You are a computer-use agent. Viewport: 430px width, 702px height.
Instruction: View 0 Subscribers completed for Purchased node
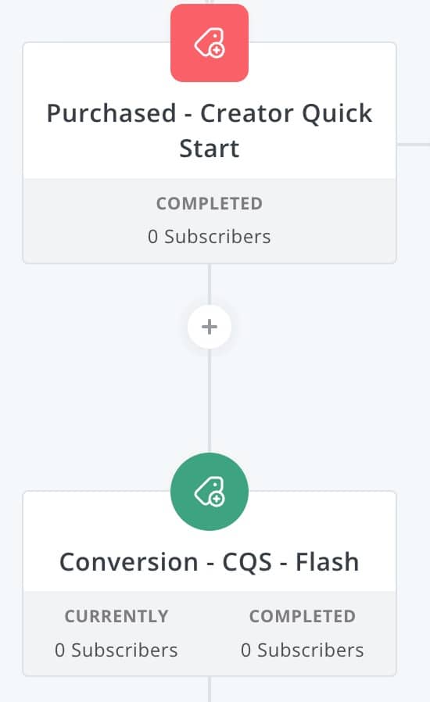click(210, 237)
